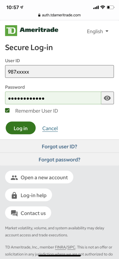
Task: Tap the location arrow beside the time
Action: point(22,7)
